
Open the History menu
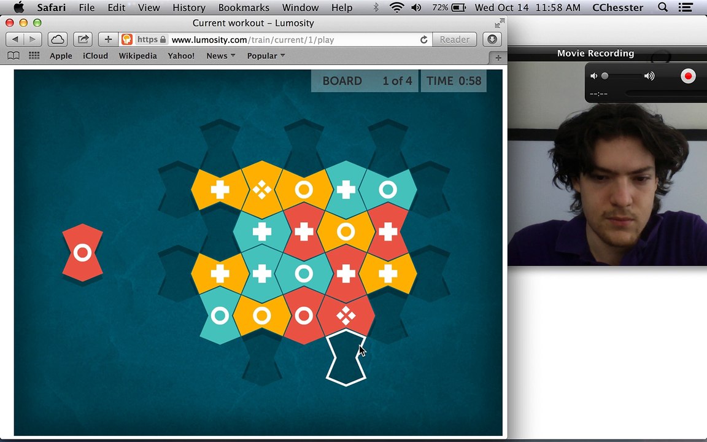[x=189, y=7]
